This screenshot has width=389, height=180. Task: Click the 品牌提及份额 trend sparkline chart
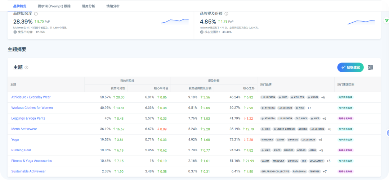362,22
